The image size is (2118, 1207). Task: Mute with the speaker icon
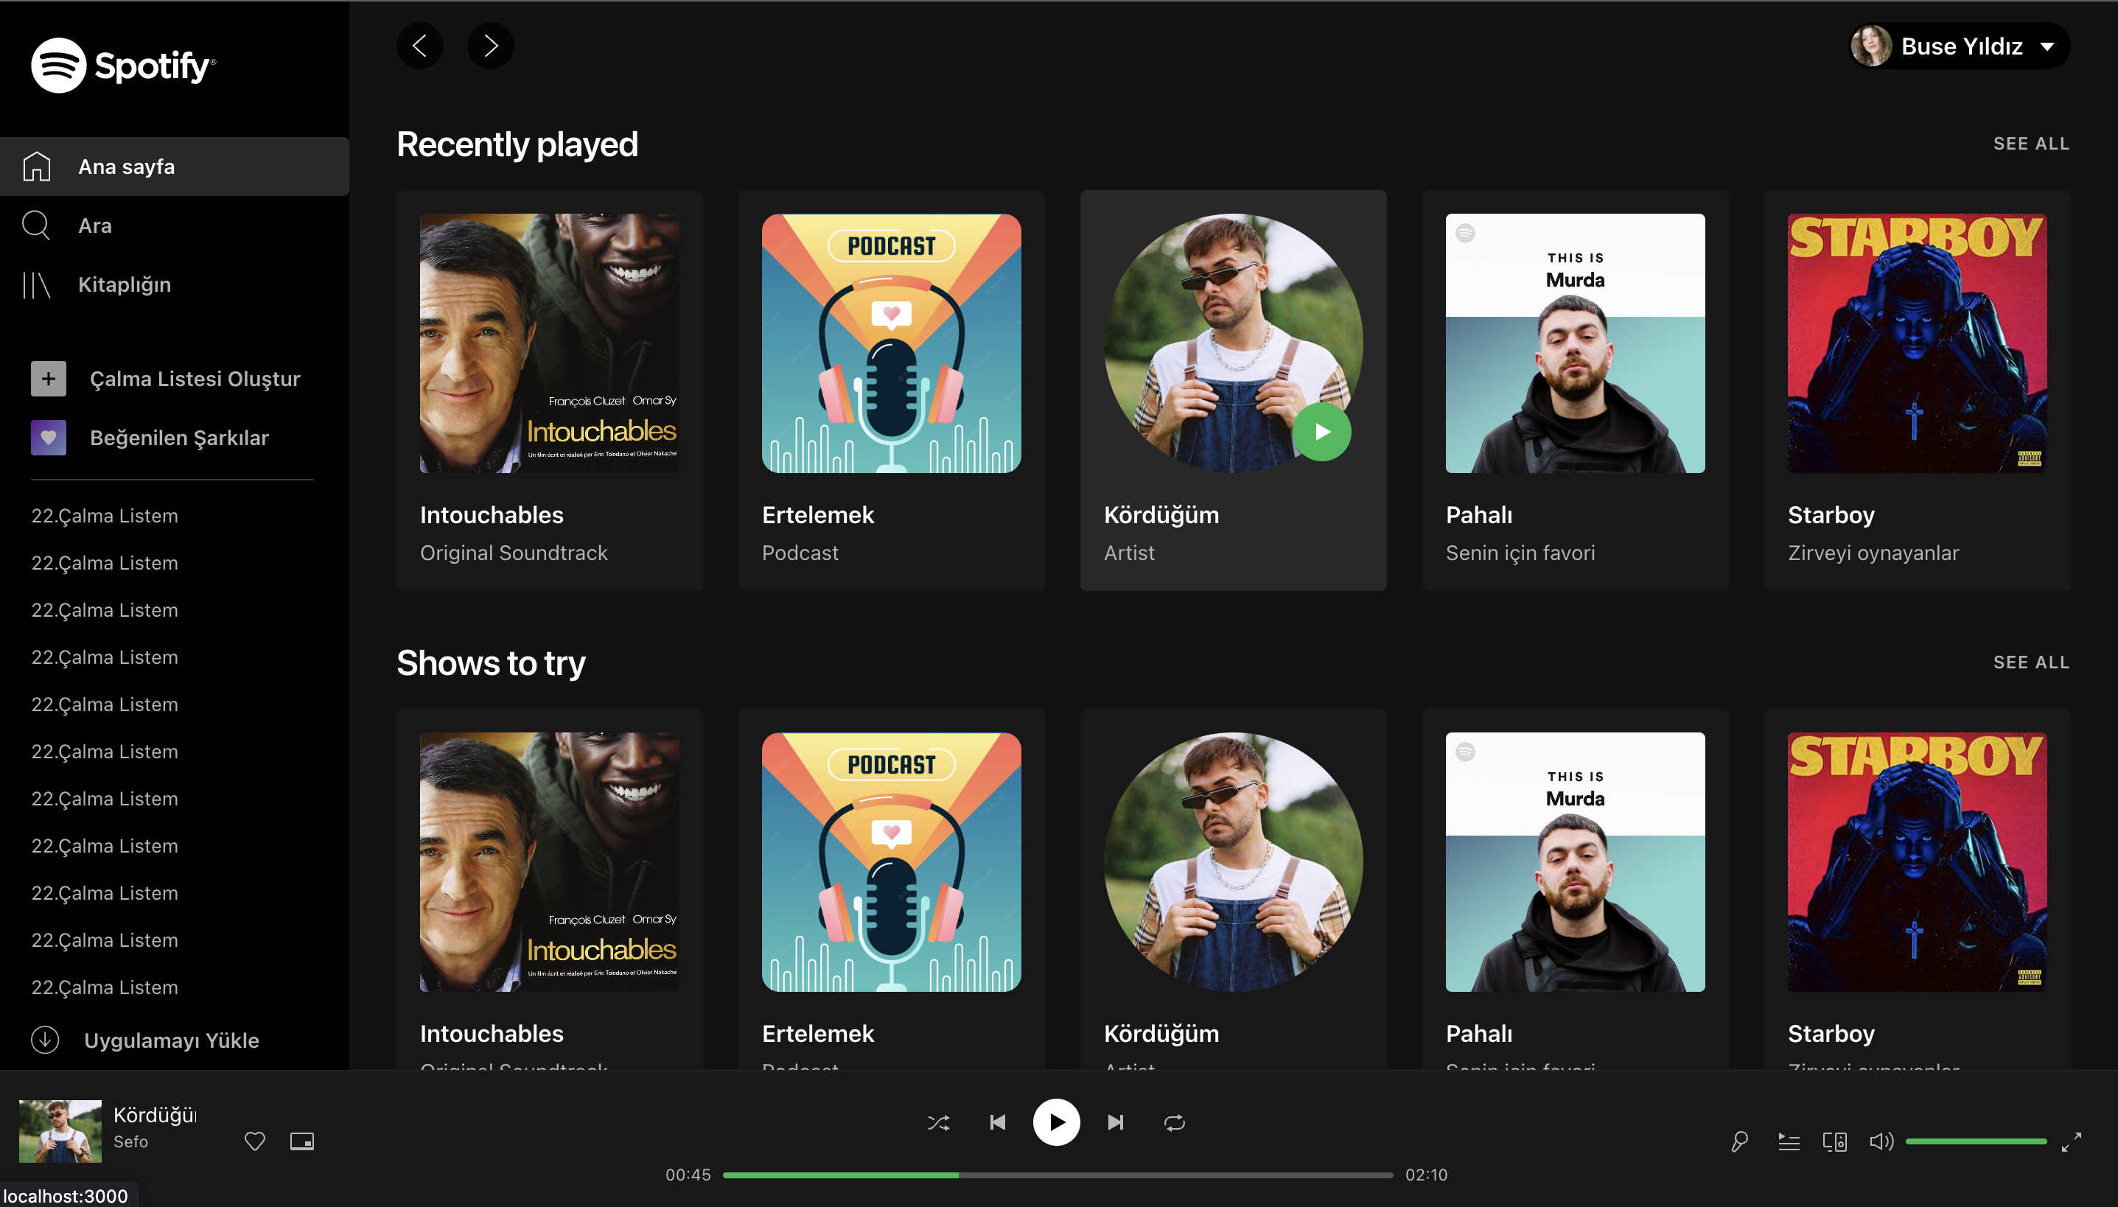[x=1881, y=1141]
